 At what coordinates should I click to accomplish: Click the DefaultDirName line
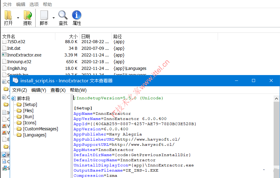click(x=132, y=155)
